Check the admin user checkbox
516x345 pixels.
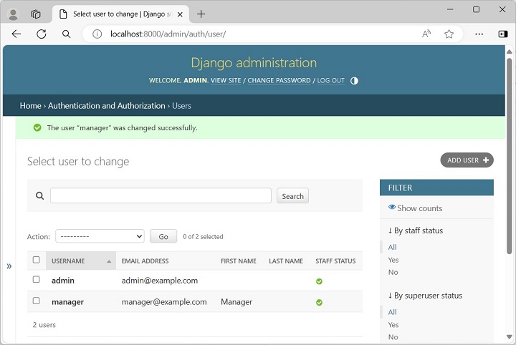point(37,279)
